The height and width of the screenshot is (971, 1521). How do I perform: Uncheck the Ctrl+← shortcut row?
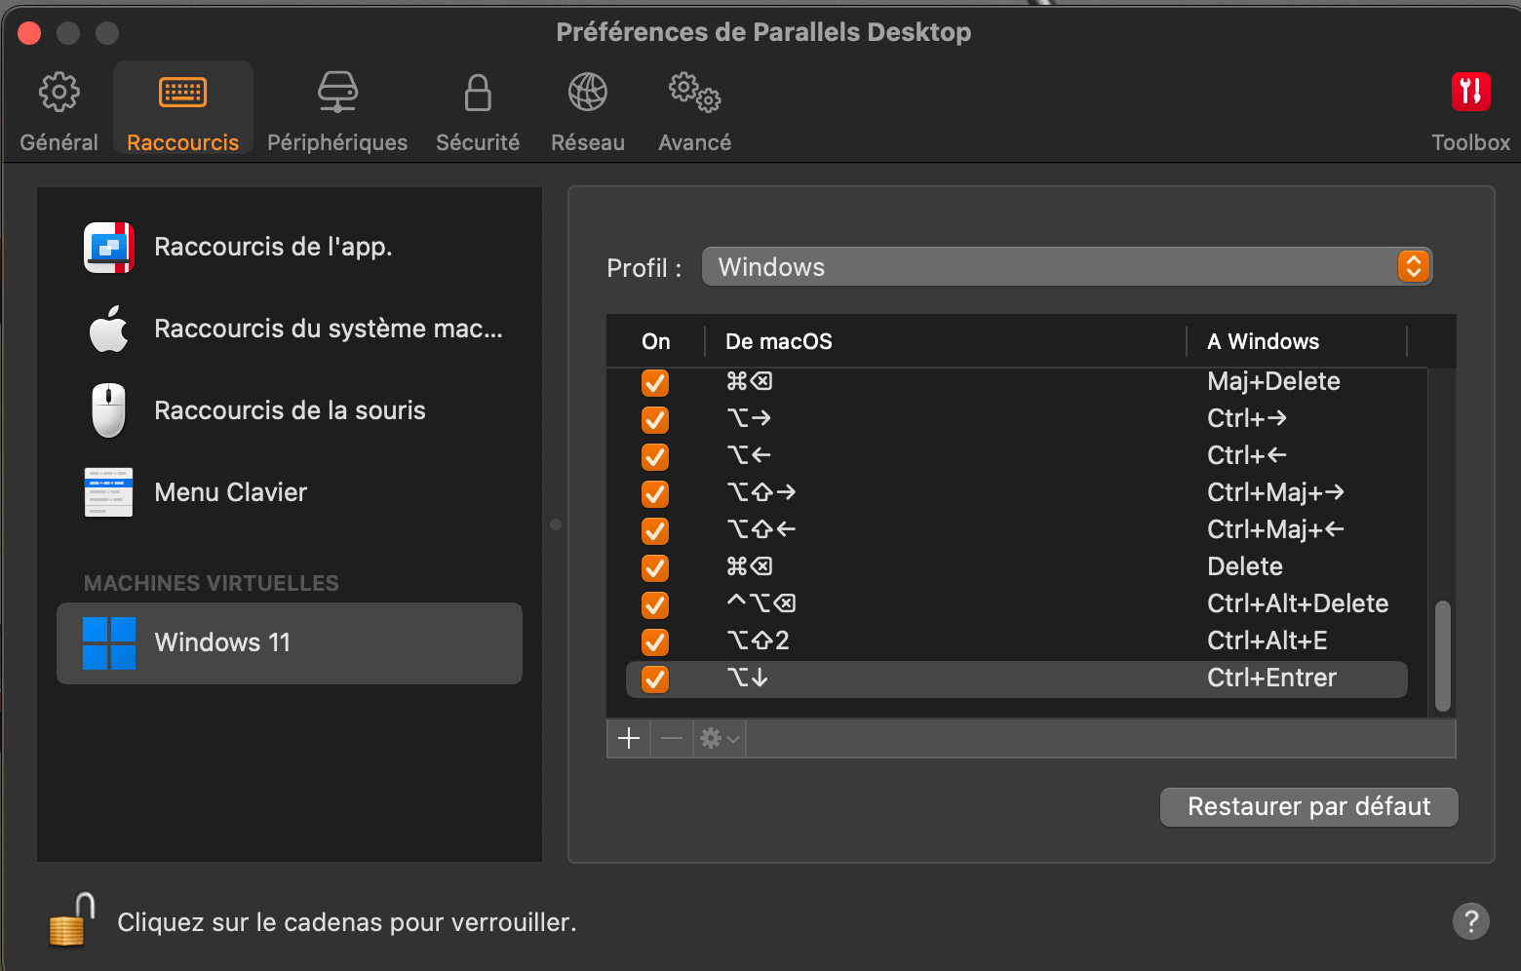click(x=655, y=456)
